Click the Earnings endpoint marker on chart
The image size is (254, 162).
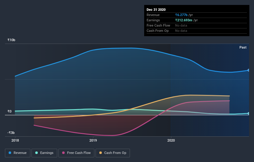(x=249, y=113)
